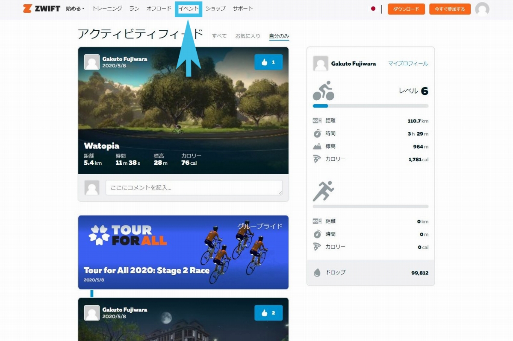This screenshot has height=341, width=513.
Task: Click the running level progress bar
Action: [x=371, y=207]
